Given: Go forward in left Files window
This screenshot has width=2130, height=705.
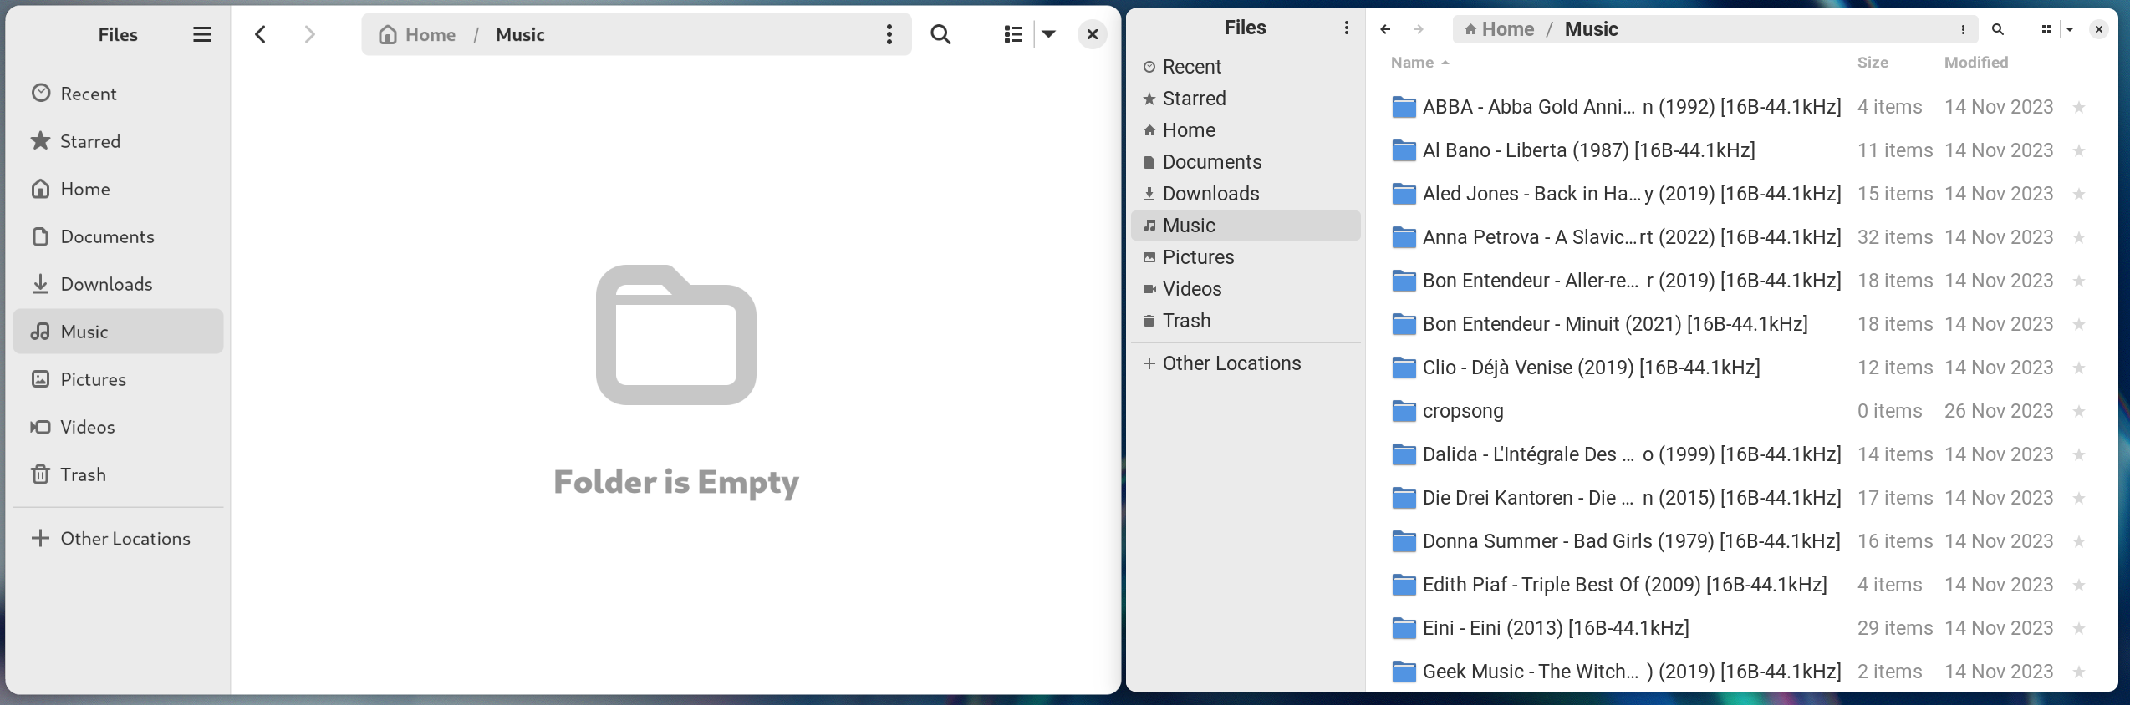Looking at the screenshot, I should click(x=309, y=34).
